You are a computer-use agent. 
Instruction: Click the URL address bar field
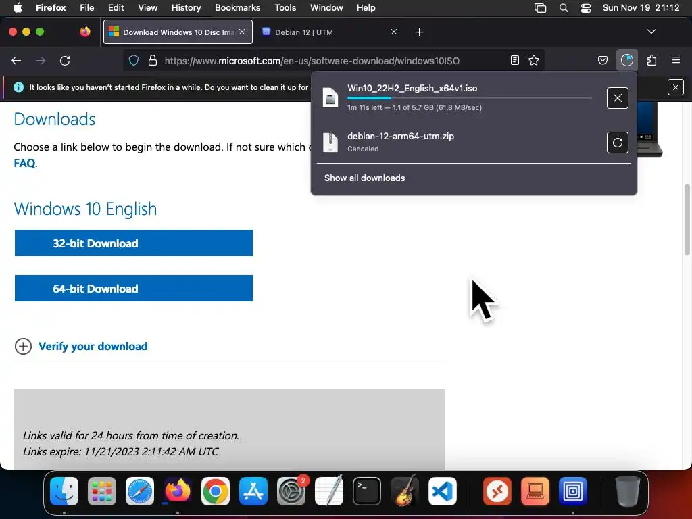click(x=334, y=60)
